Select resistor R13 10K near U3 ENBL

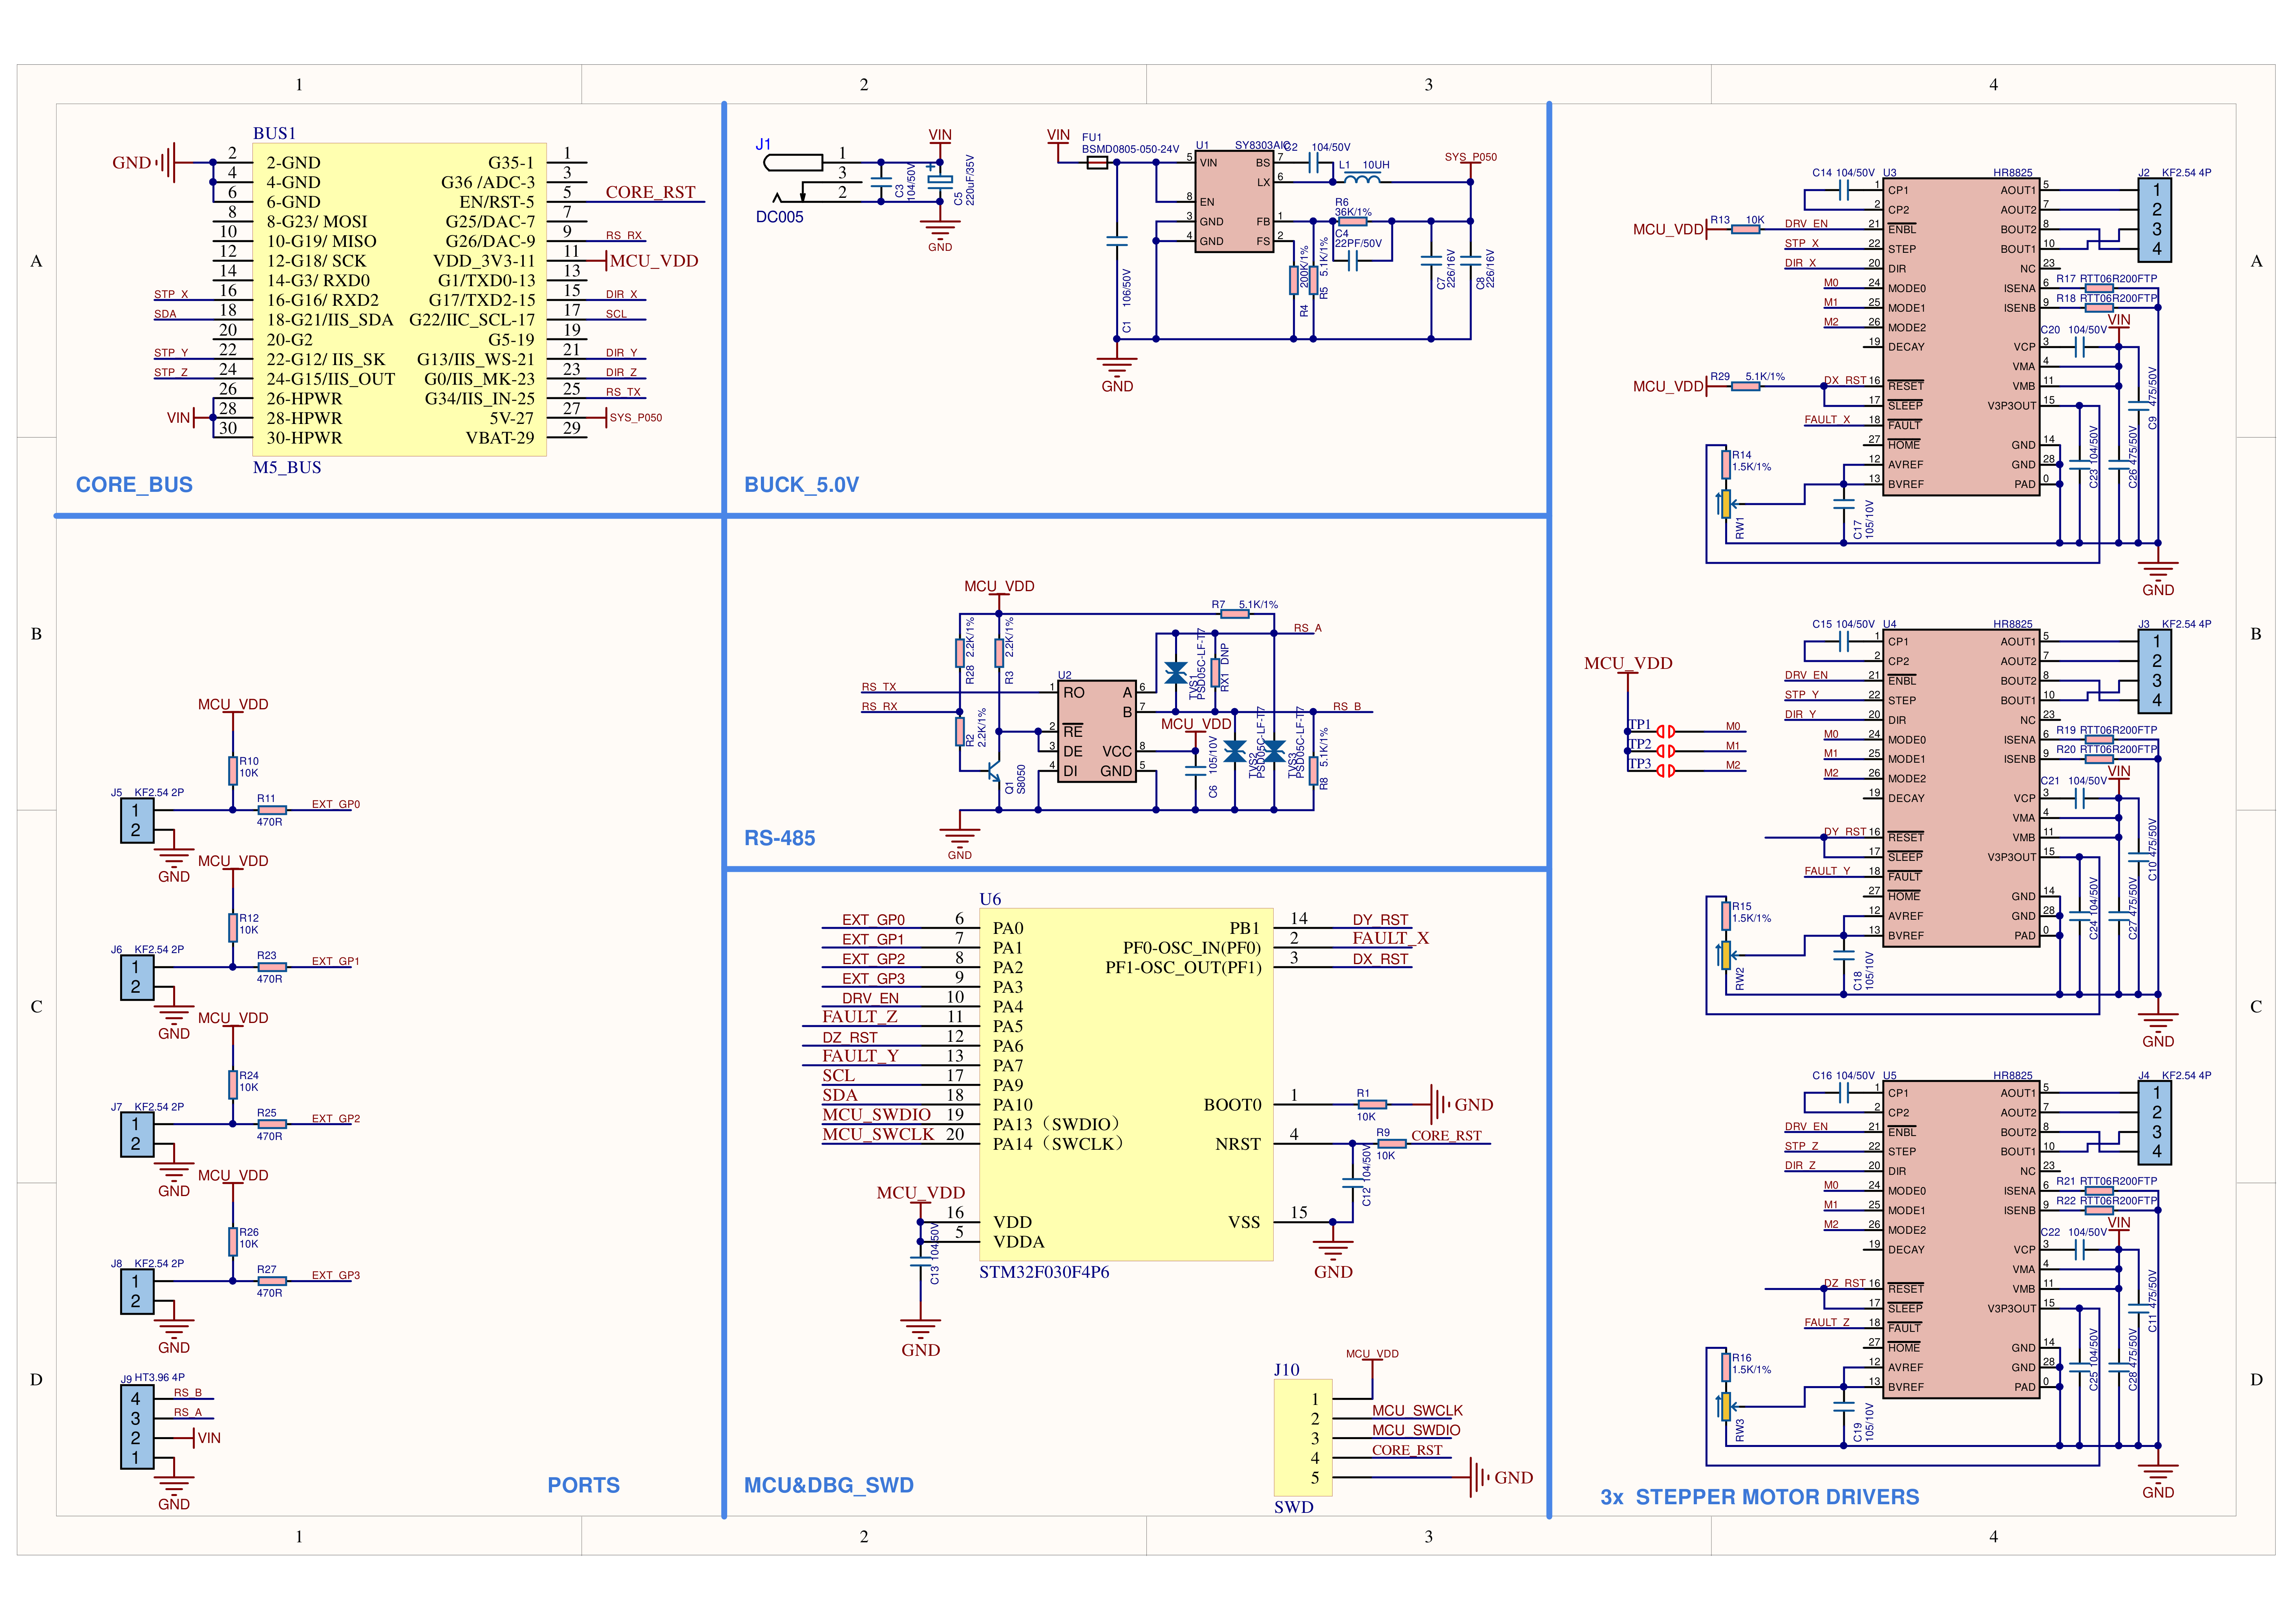[1745, 229]
